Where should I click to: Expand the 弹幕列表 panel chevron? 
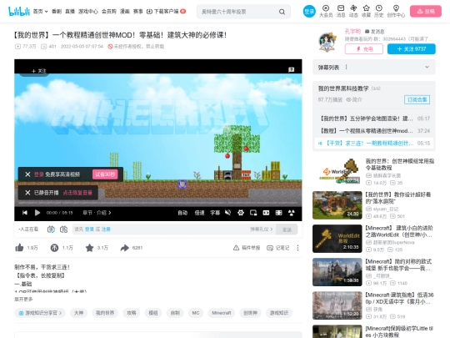point(427,67)
